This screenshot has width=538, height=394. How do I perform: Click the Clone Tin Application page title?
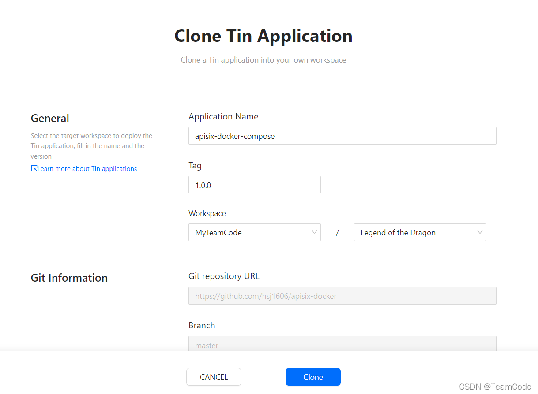click(263, 36)
